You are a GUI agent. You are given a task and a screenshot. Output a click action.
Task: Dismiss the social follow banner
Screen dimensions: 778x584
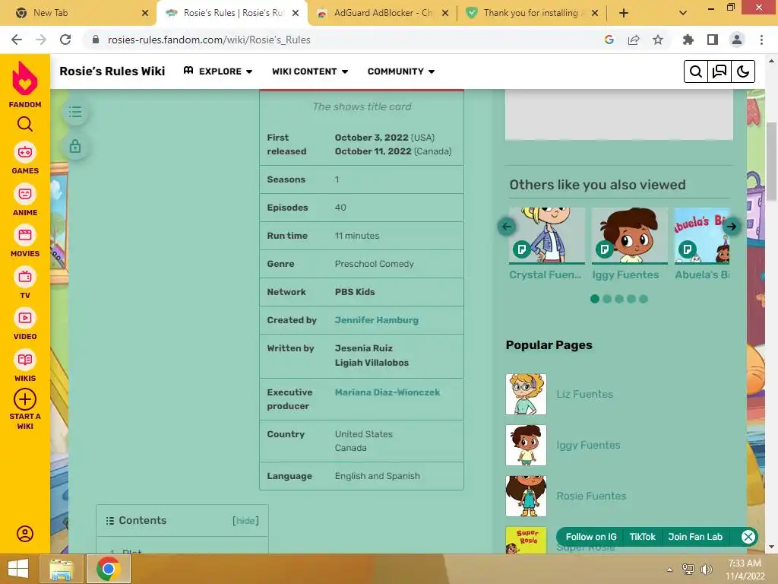pyautogui.click(x=748, y=537)
